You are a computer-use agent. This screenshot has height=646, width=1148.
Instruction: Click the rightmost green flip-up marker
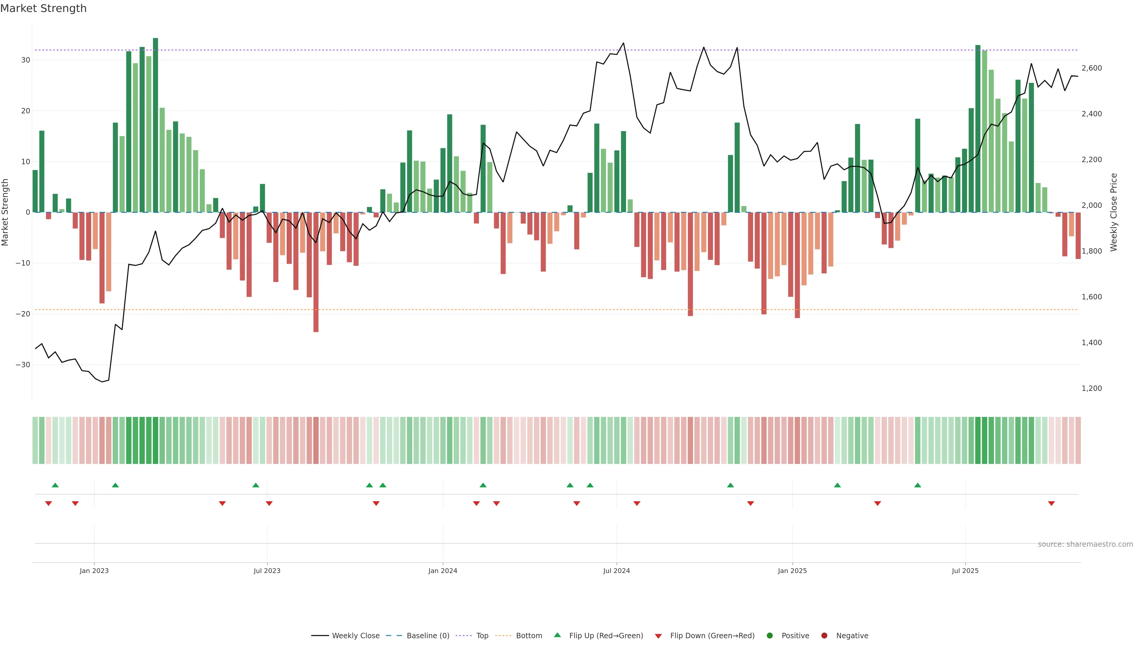tap(918, 485)
